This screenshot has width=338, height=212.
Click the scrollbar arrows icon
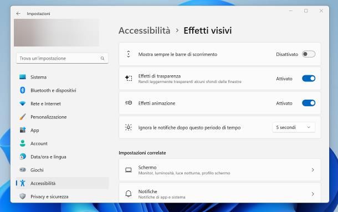(129, 54)
